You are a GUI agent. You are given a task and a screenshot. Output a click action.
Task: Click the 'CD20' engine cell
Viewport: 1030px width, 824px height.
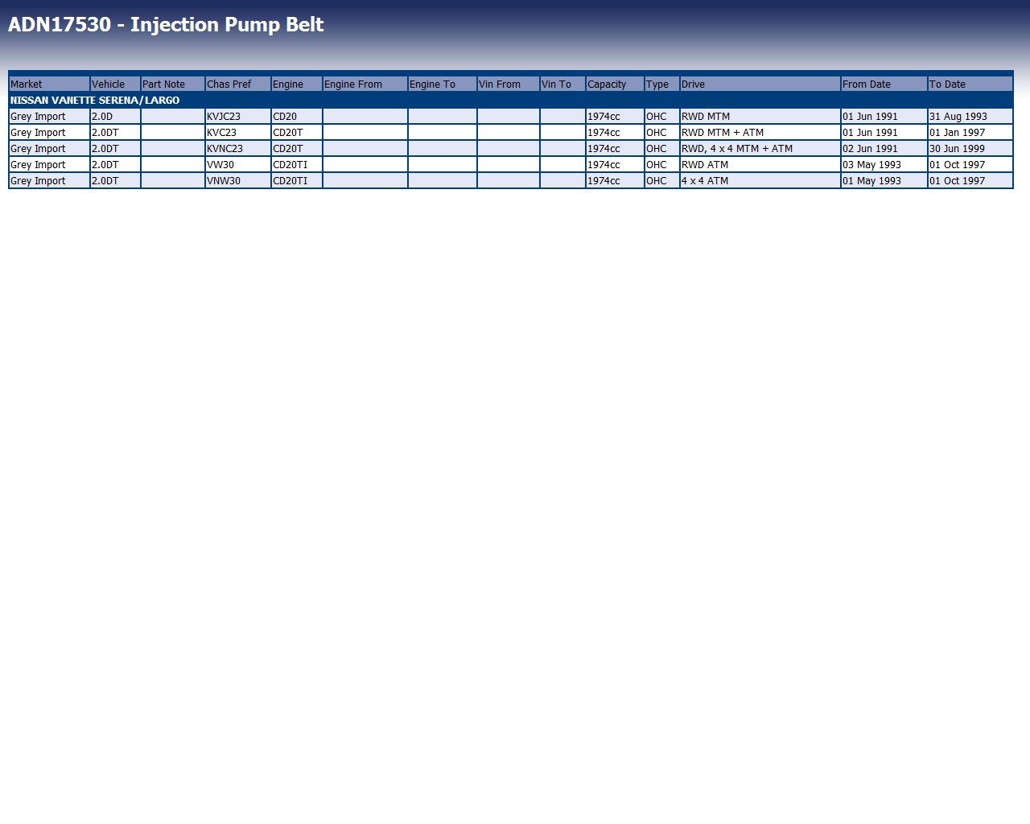[297, 116]
